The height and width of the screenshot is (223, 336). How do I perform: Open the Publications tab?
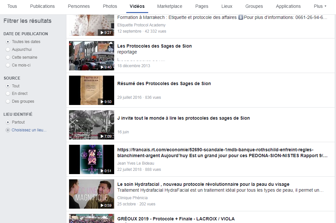(x=43, y=7)
